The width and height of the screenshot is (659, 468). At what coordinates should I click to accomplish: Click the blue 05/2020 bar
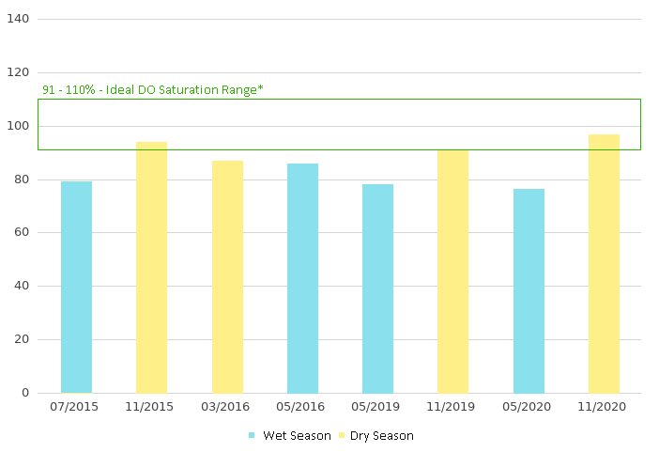click(529, 290)
